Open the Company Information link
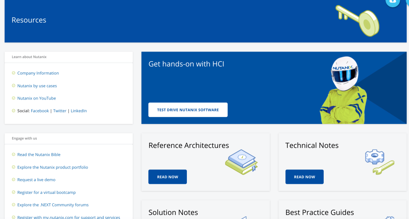 tap(38, 73)
